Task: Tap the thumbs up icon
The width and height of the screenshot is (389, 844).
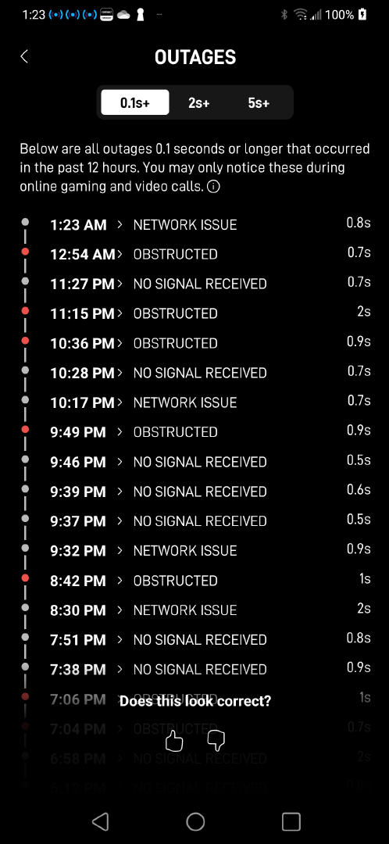Action: pyautogui.click(x=173, y=741)
